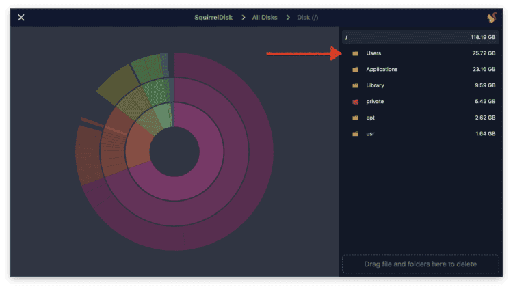Screen dimensions: 513x289
Task: Click the private folder icon
Action: (x=355, y=101)
